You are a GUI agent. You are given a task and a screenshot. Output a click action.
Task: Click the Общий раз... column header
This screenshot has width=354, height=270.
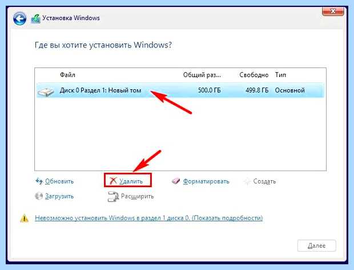click(202, 75)
